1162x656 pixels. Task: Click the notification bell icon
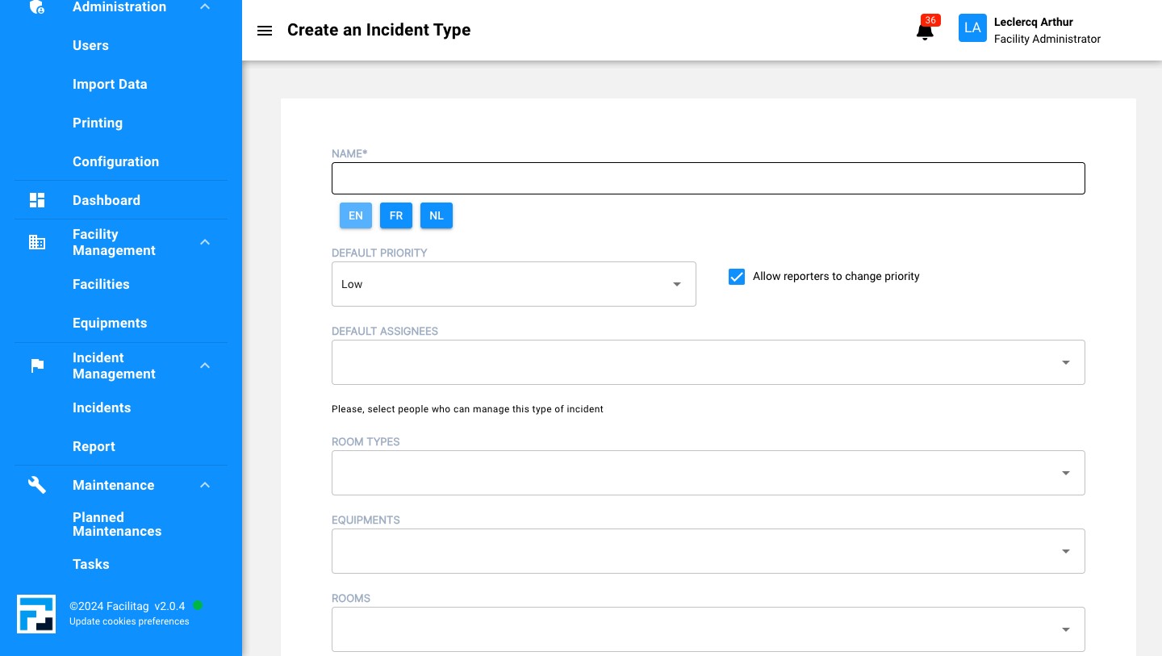click(x=925, y=31)
